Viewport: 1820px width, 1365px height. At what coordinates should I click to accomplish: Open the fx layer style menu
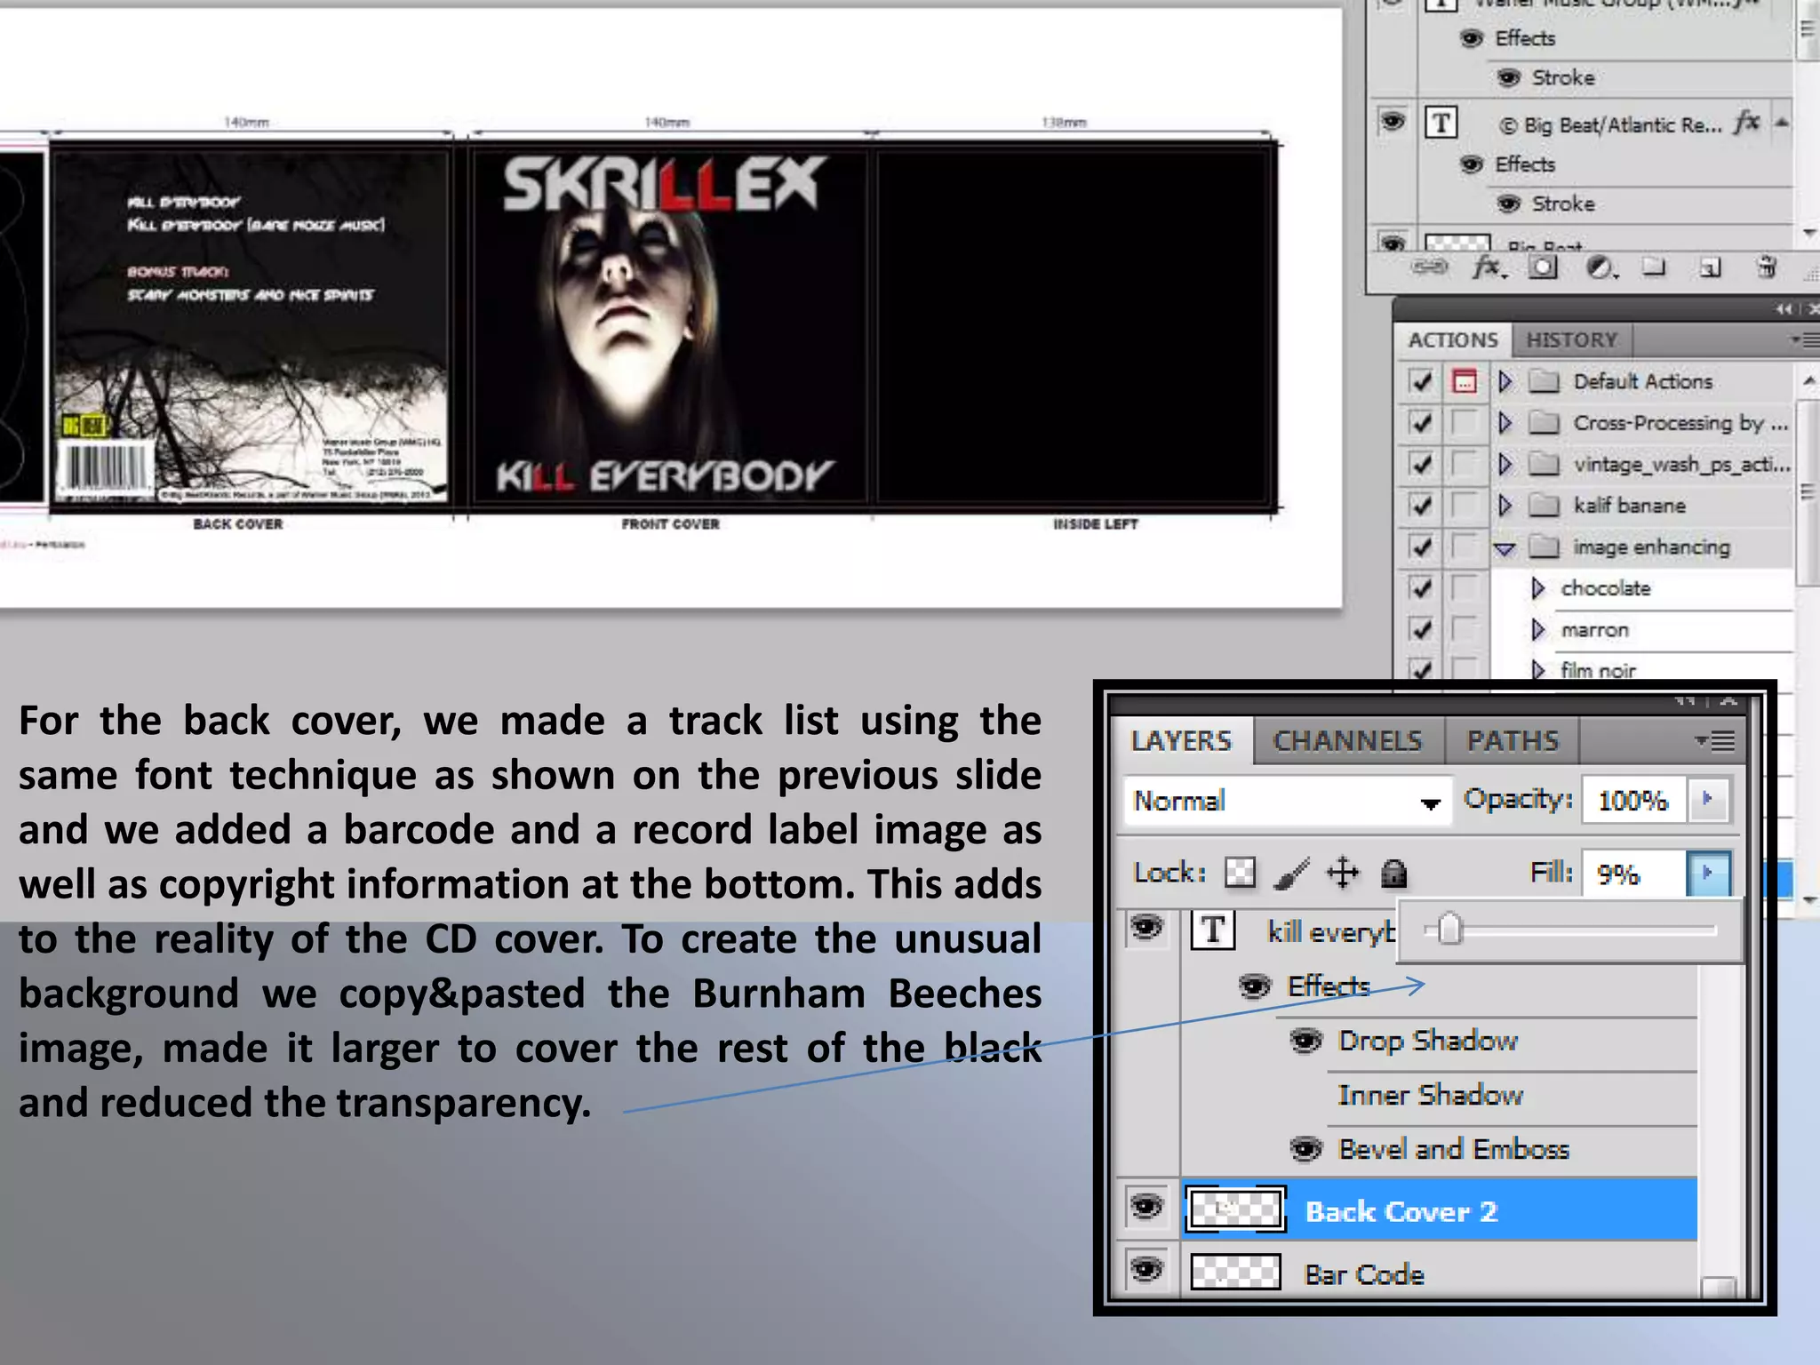(x=1487, y=267)
